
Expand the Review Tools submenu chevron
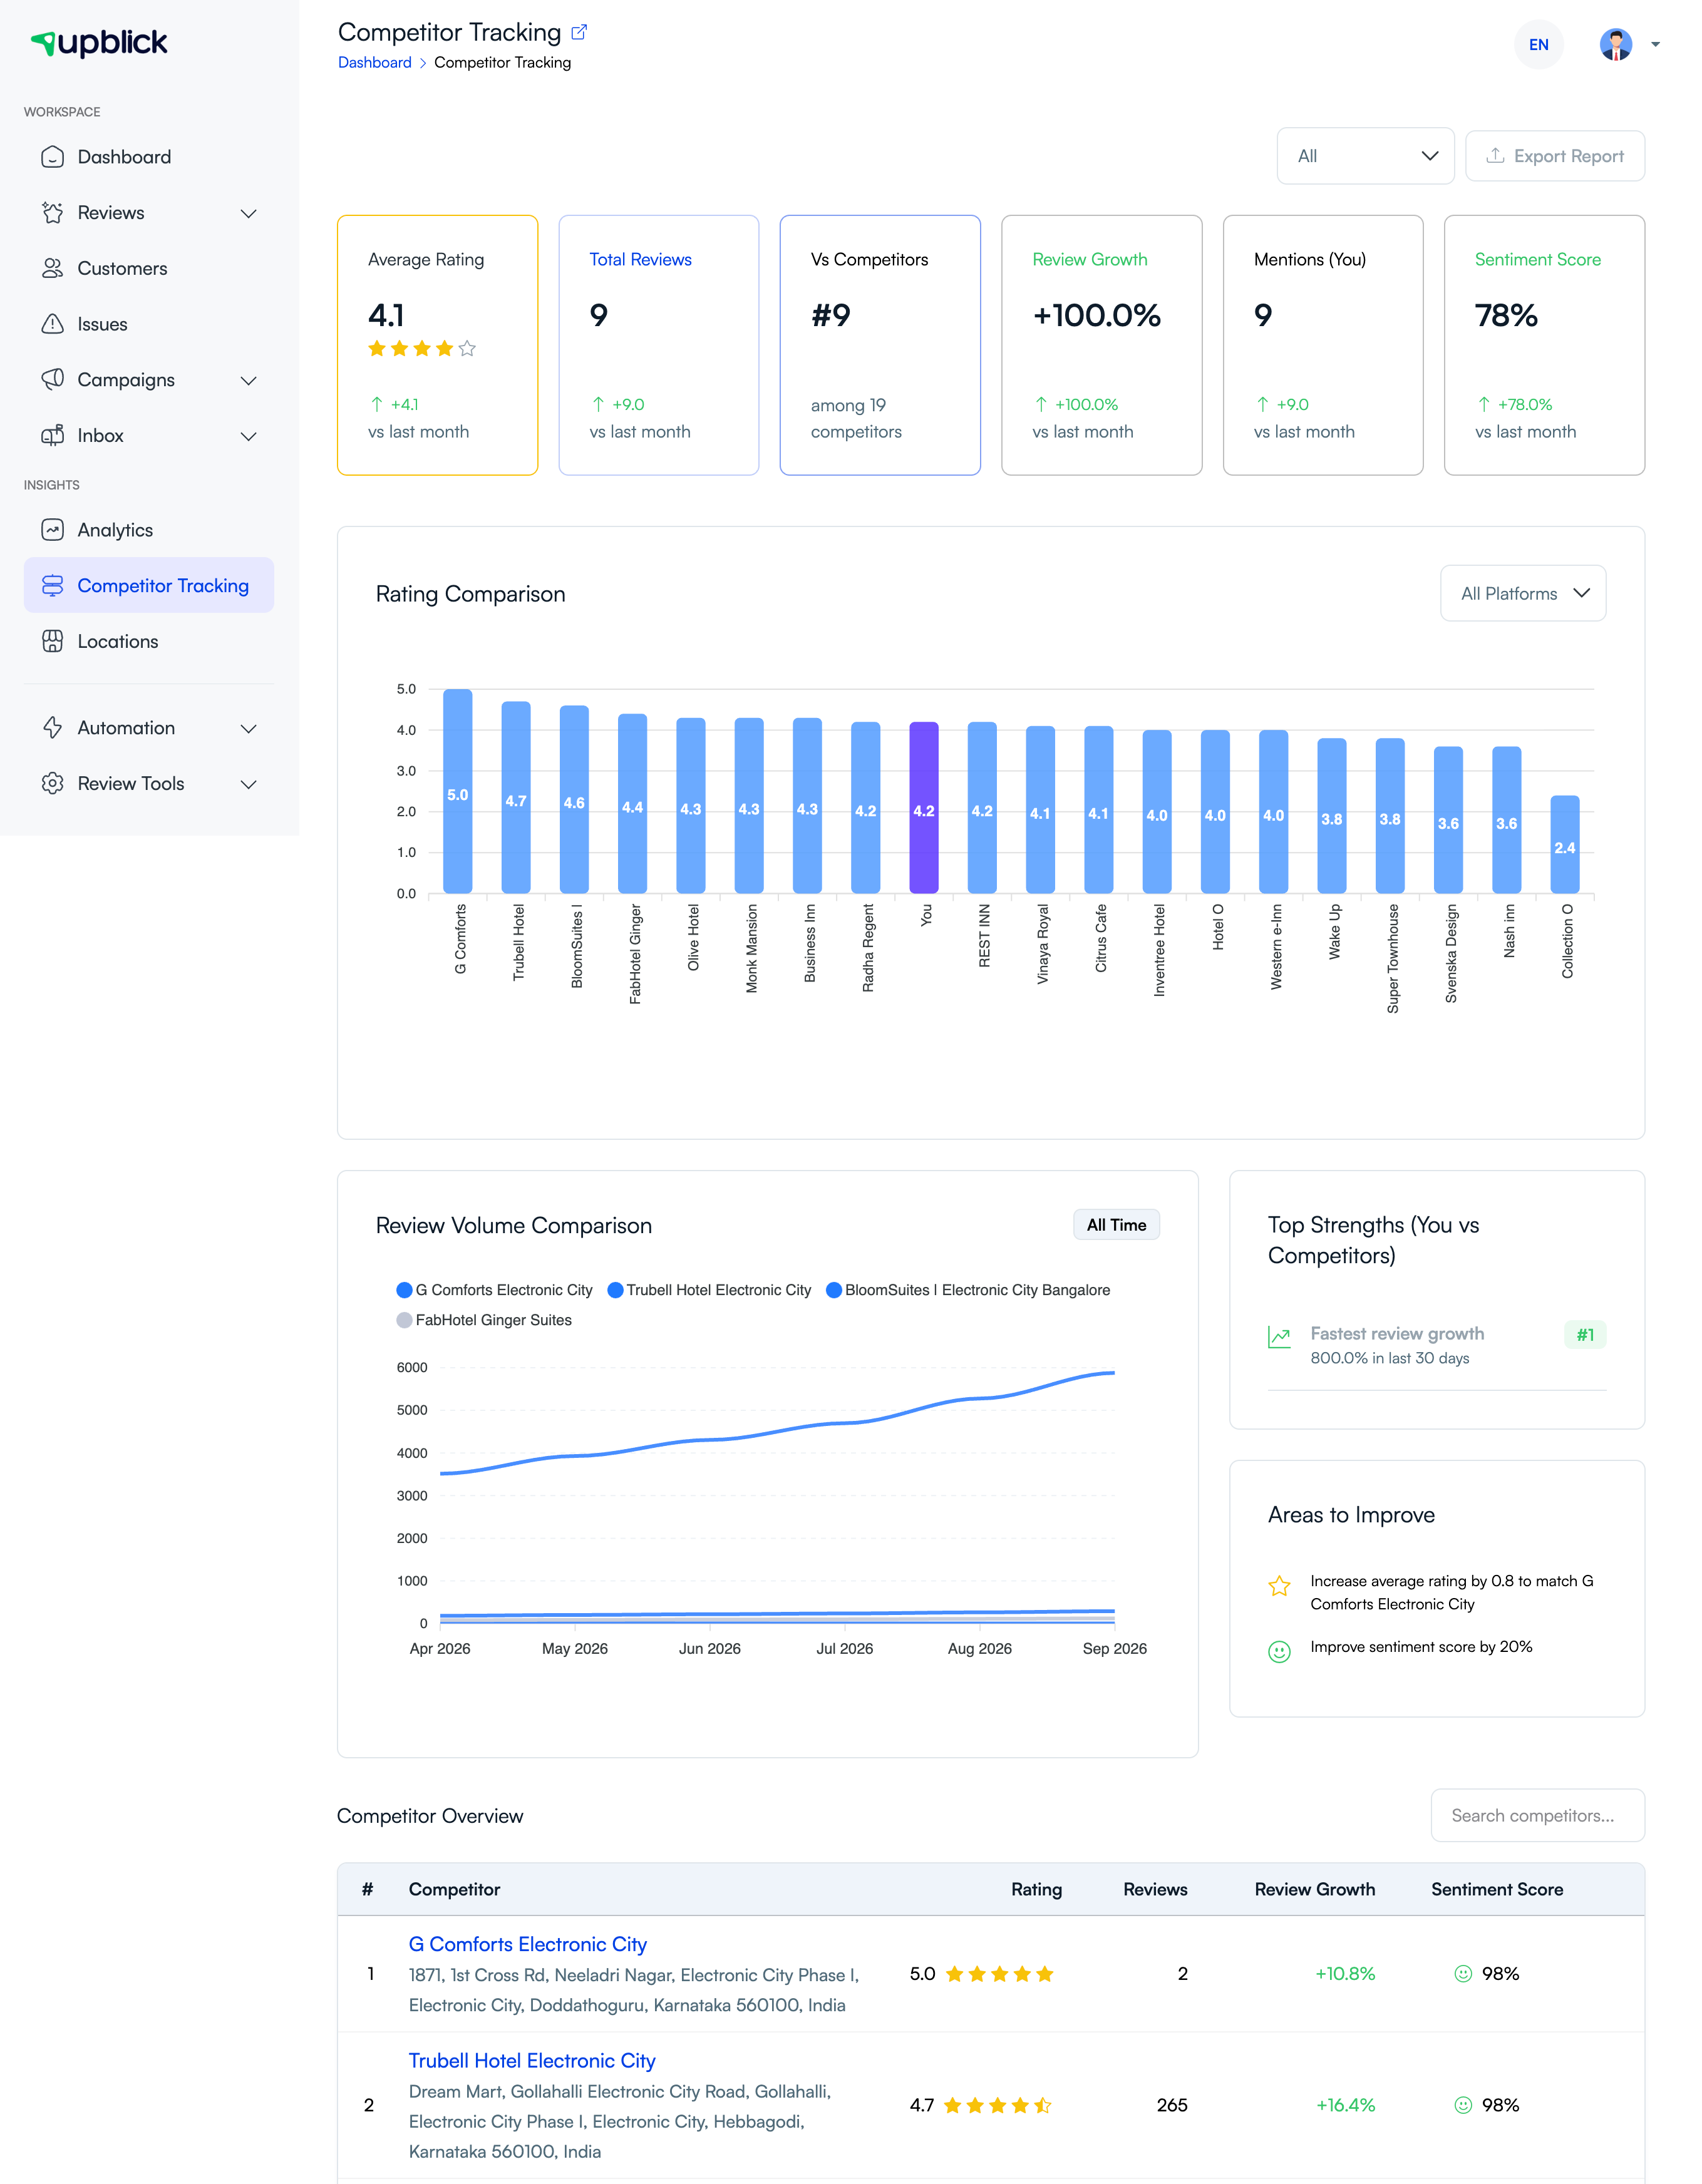pos(249,784)
